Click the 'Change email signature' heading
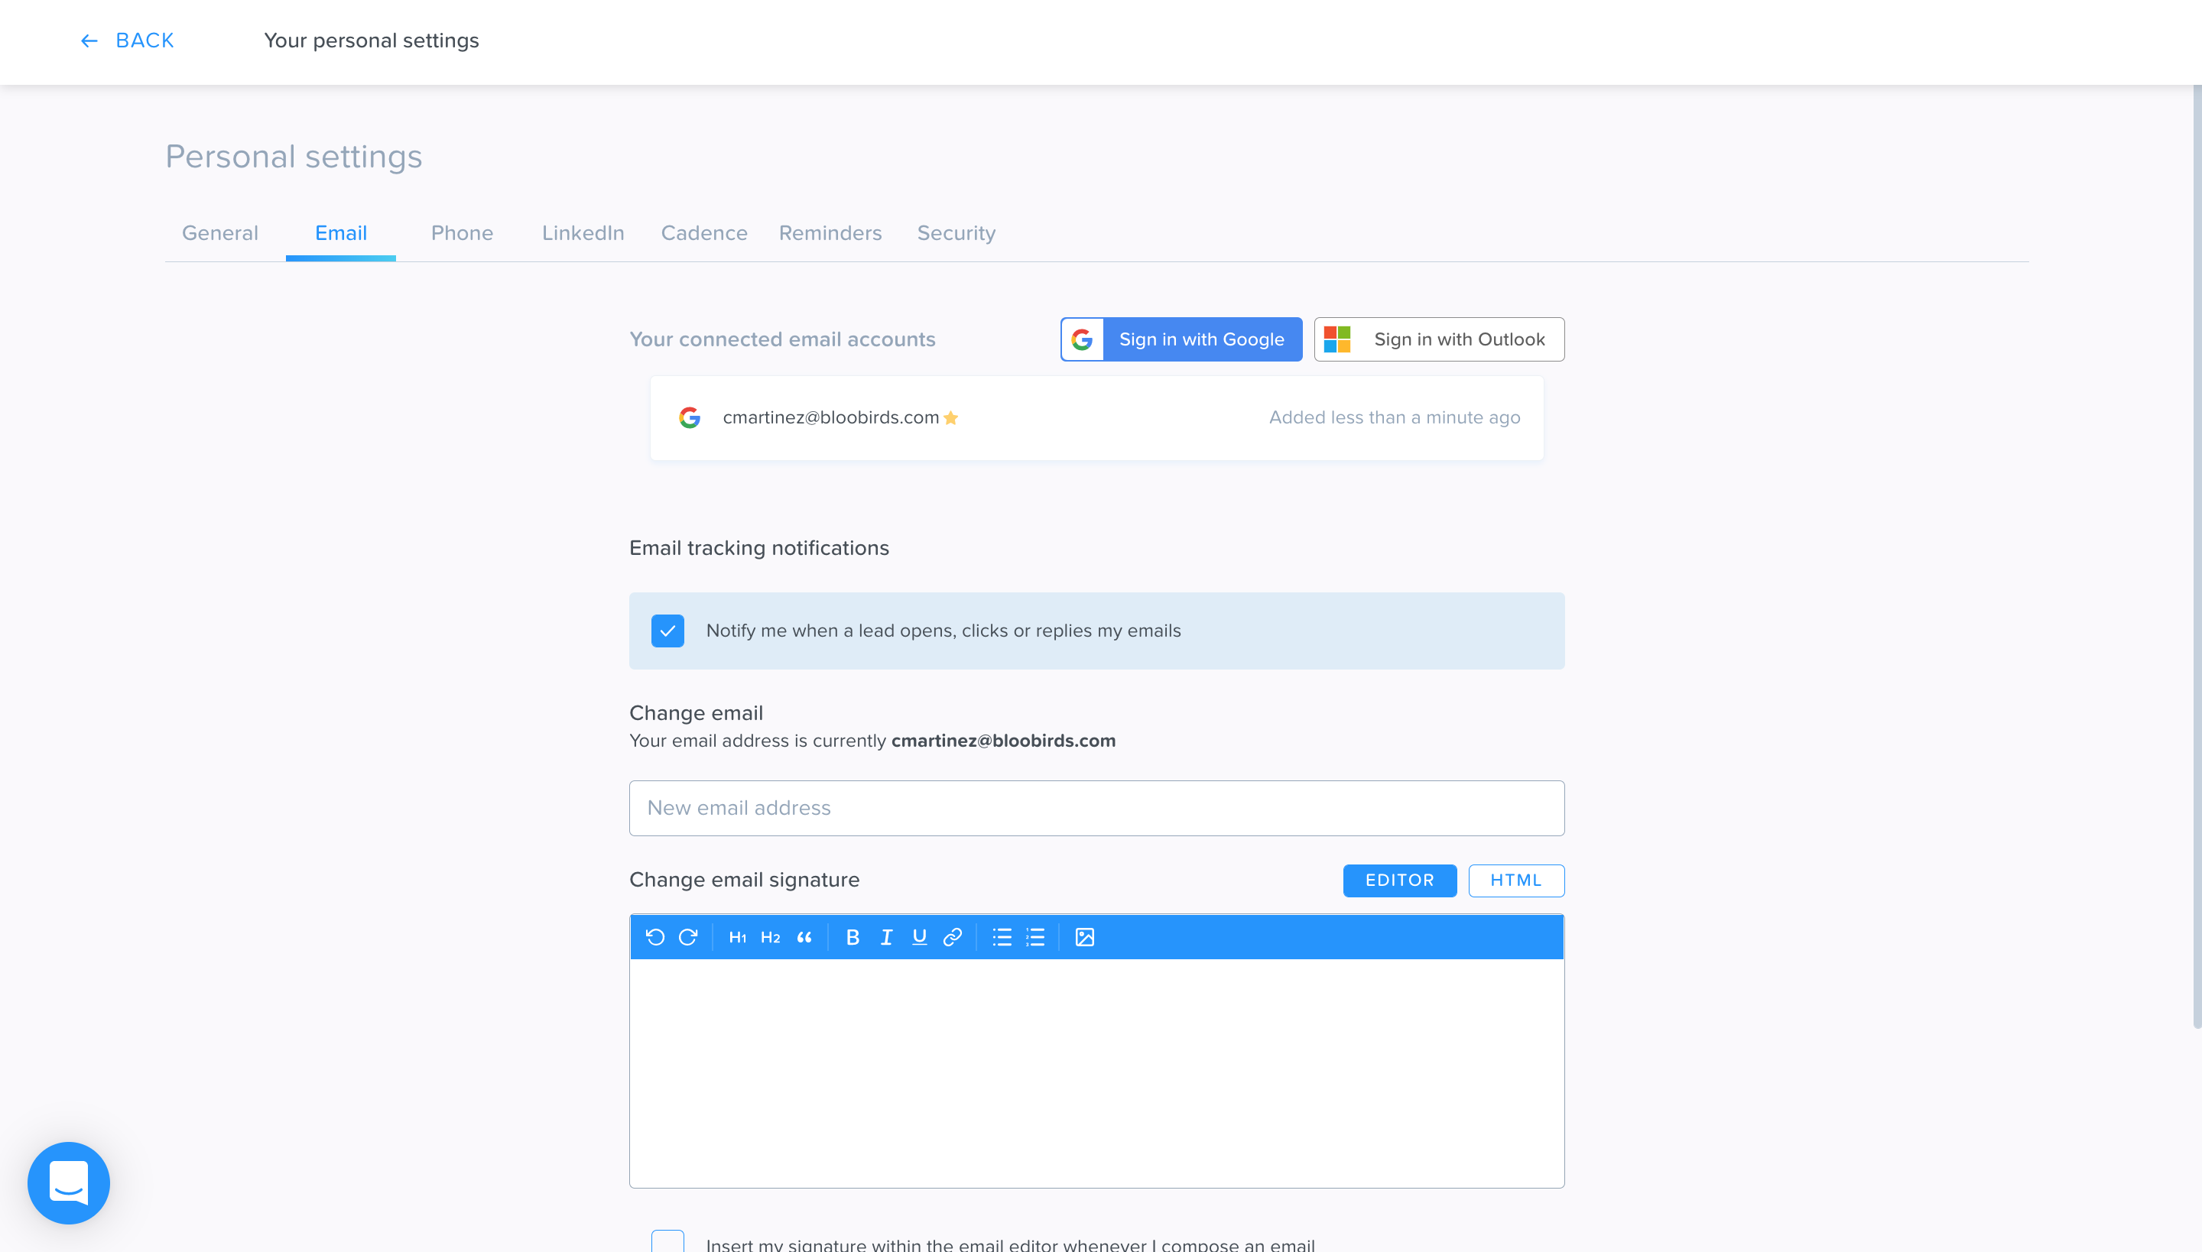 pyautogui.click(x=744, y=881)
